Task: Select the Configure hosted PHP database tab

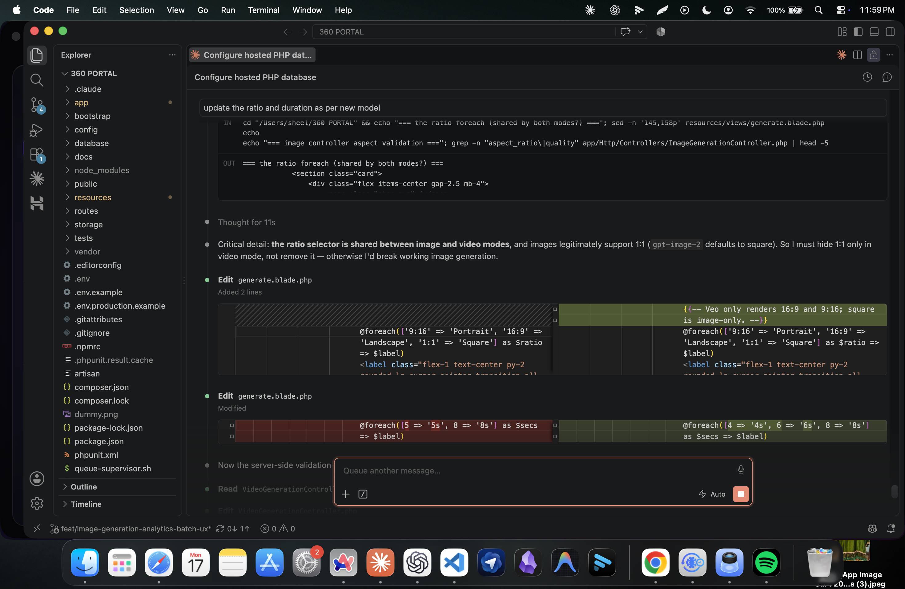Action: (x=252, y=55)
